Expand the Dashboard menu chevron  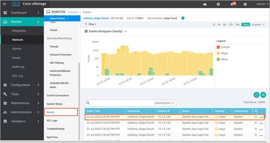[38, 13]
